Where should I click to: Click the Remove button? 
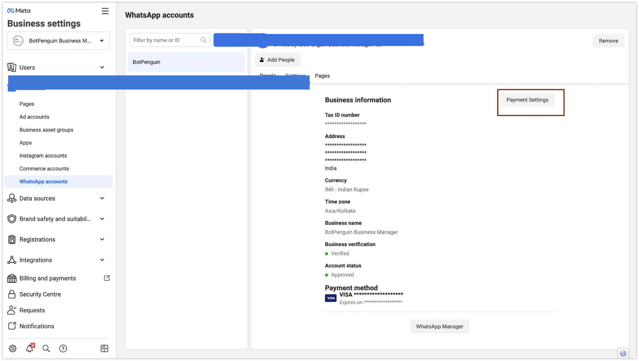608,41
